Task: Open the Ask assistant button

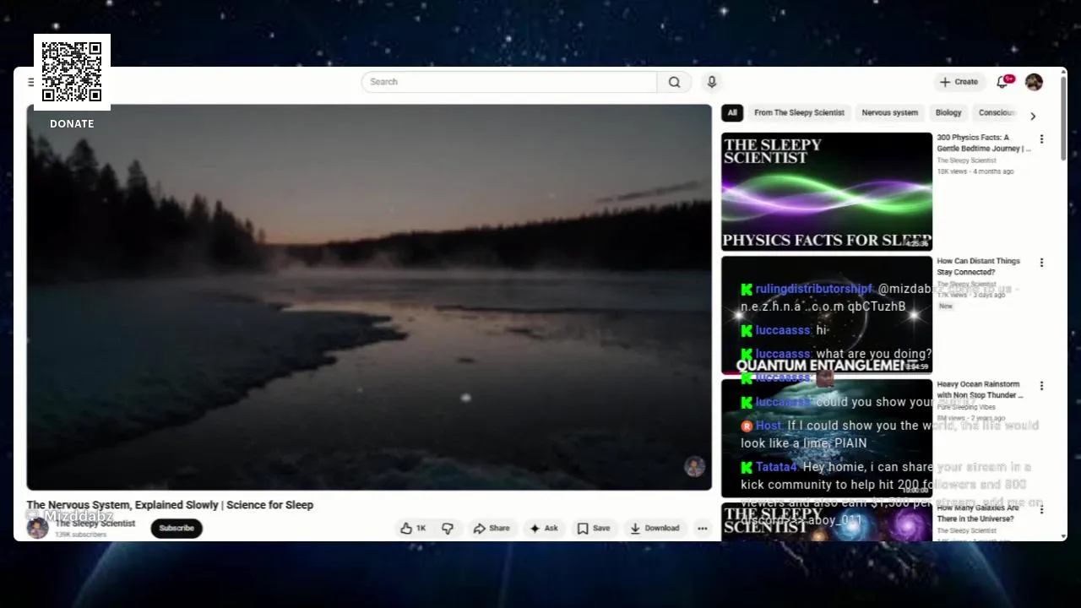Action: [x=543, y=528]
